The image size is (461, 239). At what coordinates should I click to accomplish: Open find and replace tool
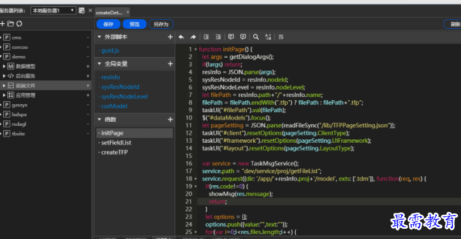(268, 37)
